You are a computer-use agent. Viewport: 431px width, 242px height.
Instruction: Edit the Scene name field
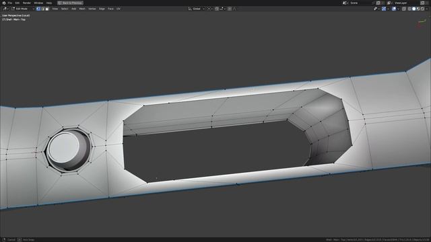361,3
